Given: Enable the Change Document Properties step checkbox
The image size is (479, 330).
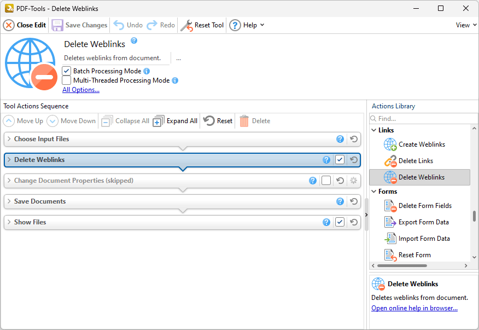Looking at the screenshot, I should point(326,181).
